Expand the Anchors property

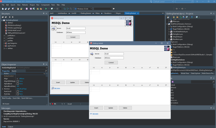pos(3,89)
